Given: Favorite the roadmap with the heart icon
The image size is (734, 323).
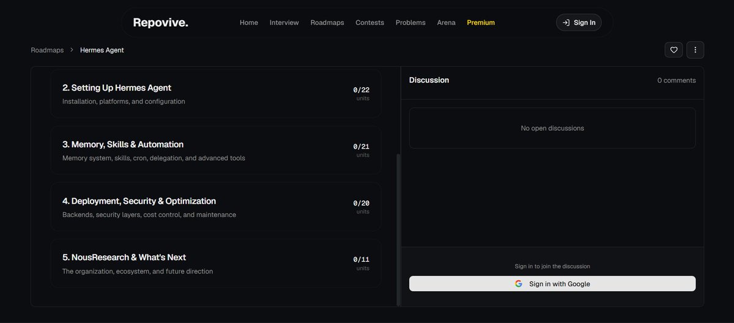Looking at the screenshot, I should 674,50.
